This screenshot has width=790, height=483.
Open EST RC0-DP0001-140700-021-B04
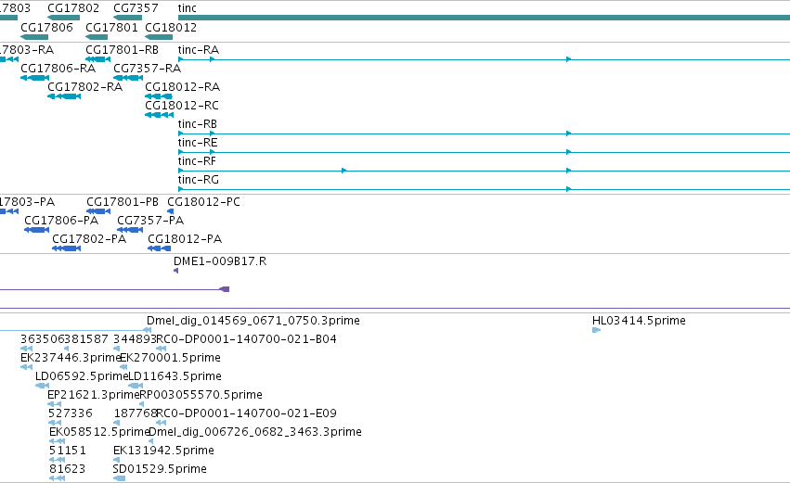246,339
